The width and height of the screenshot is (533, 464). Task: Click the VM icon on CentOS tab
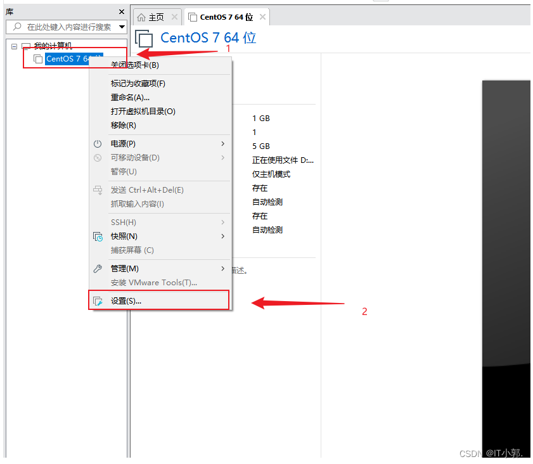[x=193, y=17]
